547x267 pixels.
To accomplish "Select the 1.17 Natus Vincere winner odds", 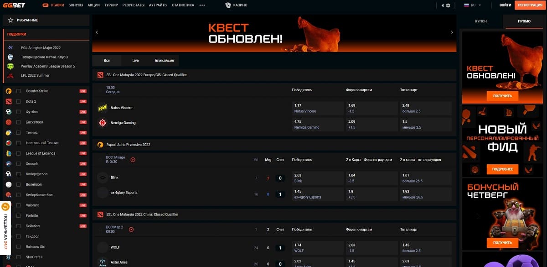I will pos(317,108).
